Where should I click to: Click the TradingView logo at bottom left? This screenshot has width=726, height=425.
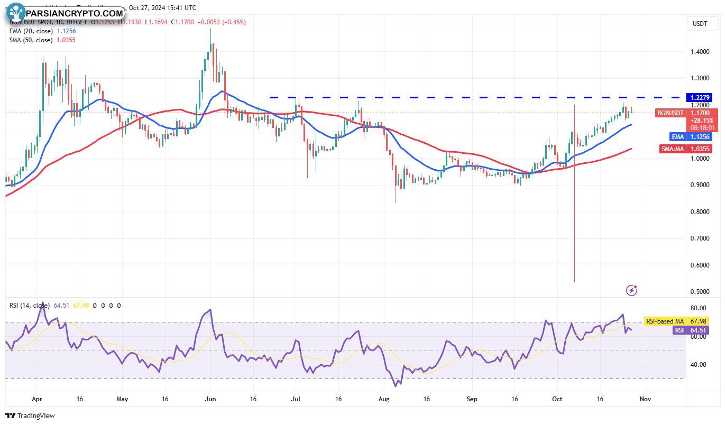(x=30, y=416)
